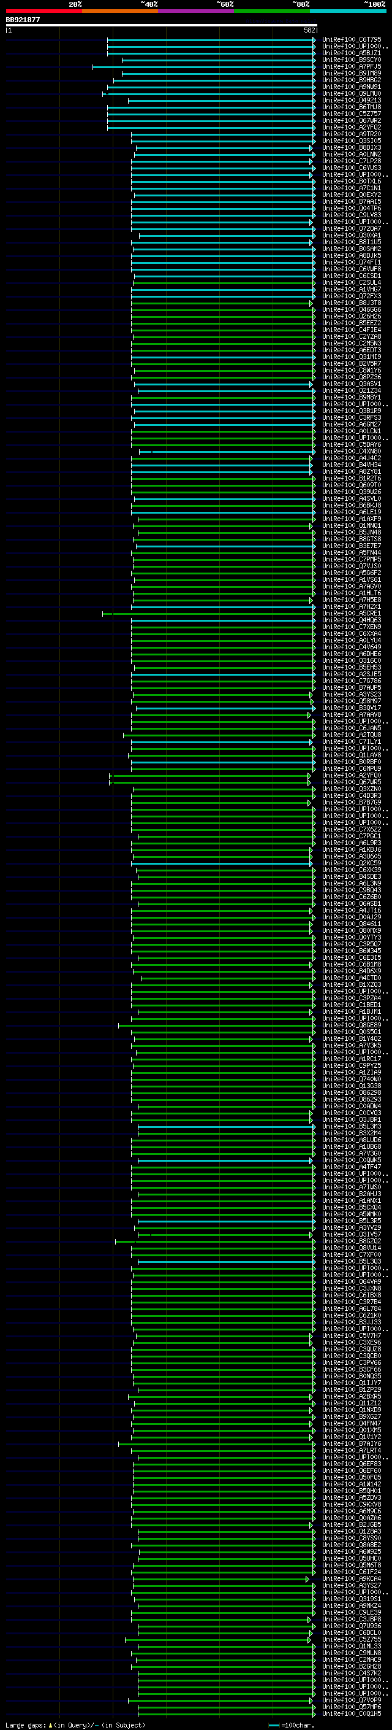Select hit UniRef100_C0Q1H5

[351, 1713]
